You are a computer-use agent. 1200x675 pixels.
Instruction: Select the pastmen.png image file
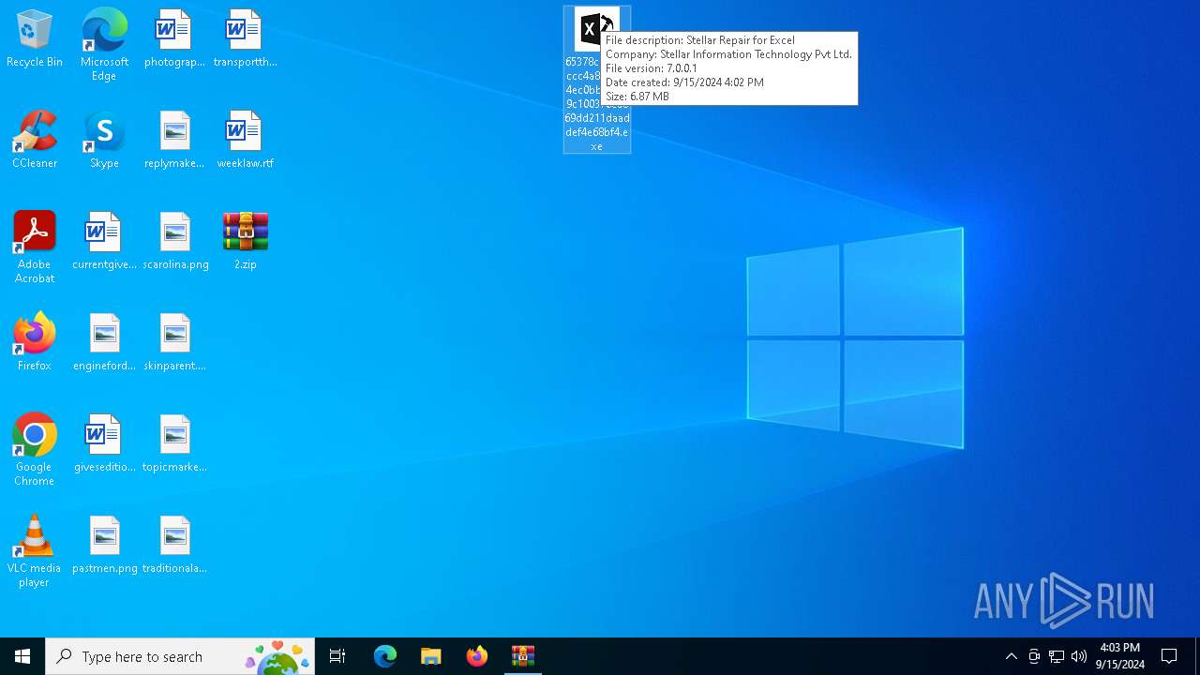pos(104,546)
